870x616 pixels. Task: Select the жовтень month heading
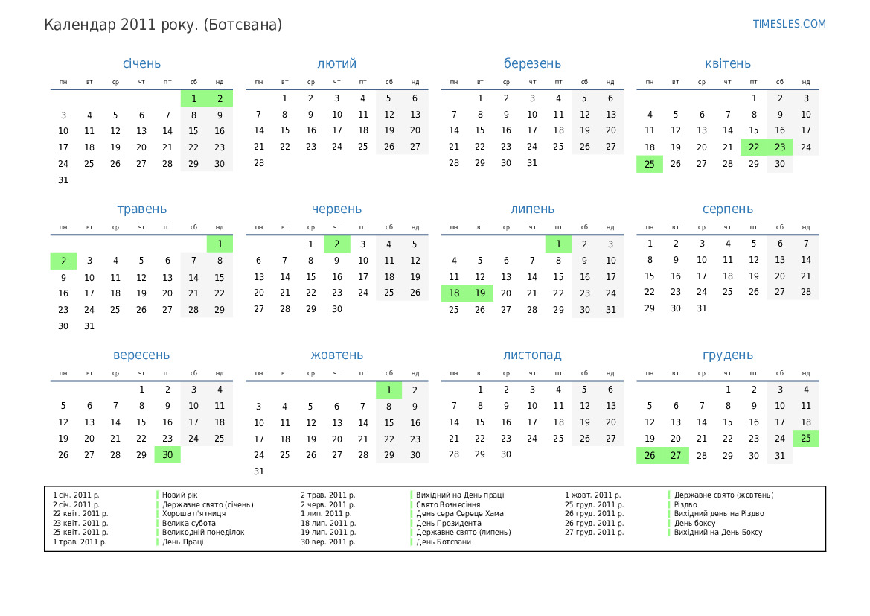point(337,355)
